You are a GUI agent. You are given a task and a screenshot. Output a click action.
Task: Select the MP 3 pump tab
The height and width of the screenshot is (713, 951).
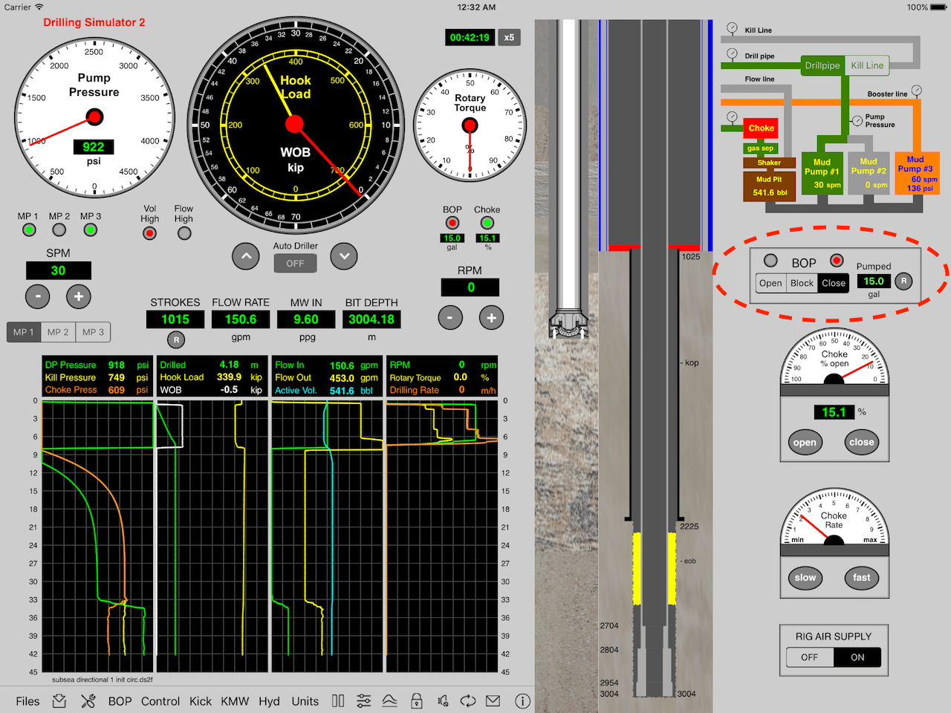(x=93, y=332)
